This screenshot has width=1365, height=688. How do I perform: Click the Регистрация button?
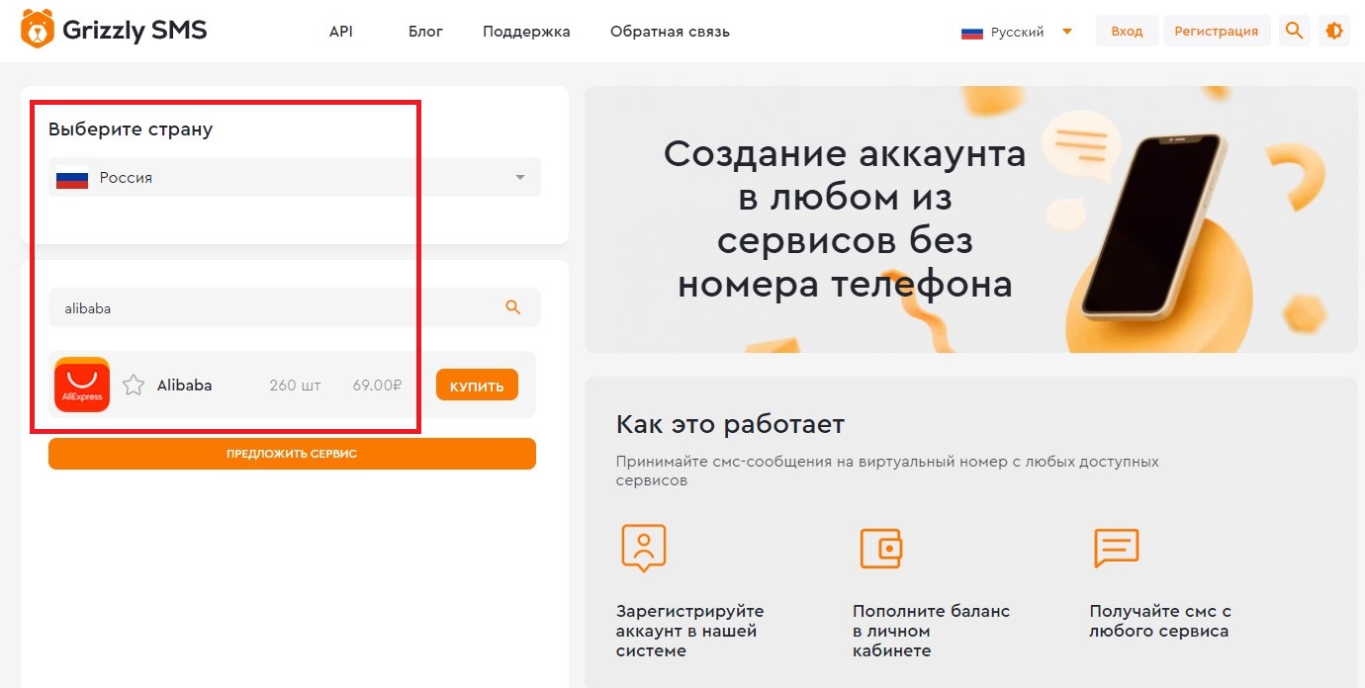(x=1216, y=31)
